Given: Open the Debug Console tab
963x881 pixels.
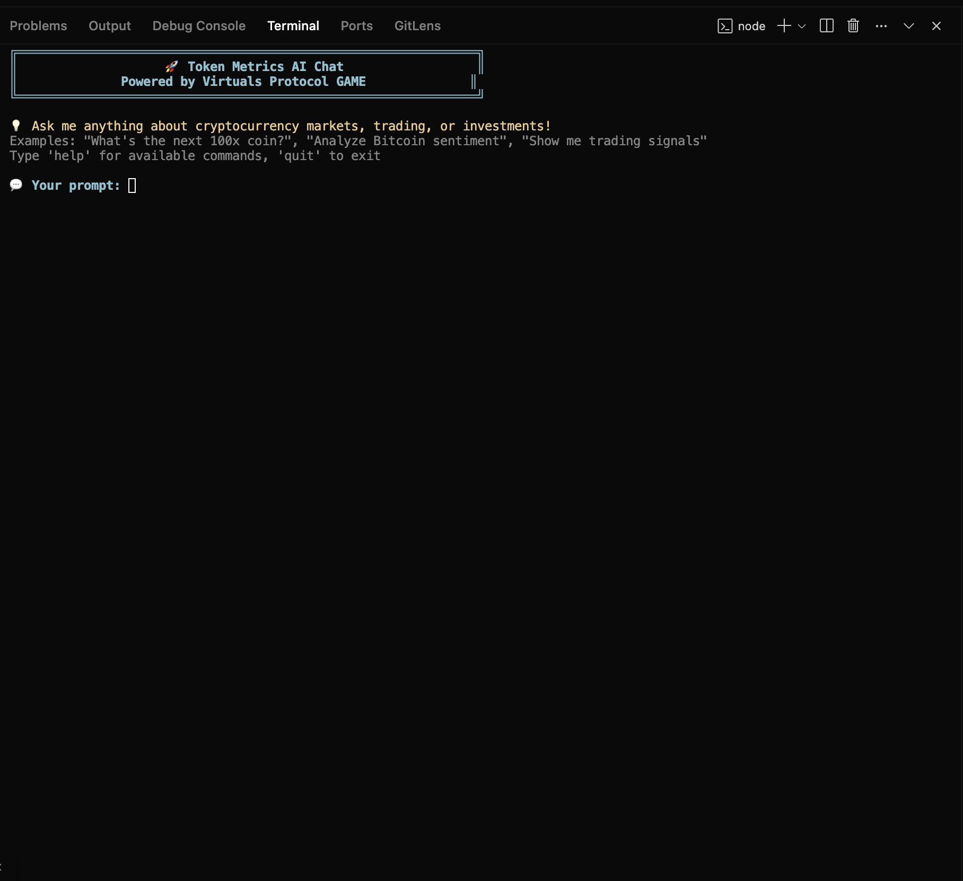Looking at the screenshot, I should point(199,25).
